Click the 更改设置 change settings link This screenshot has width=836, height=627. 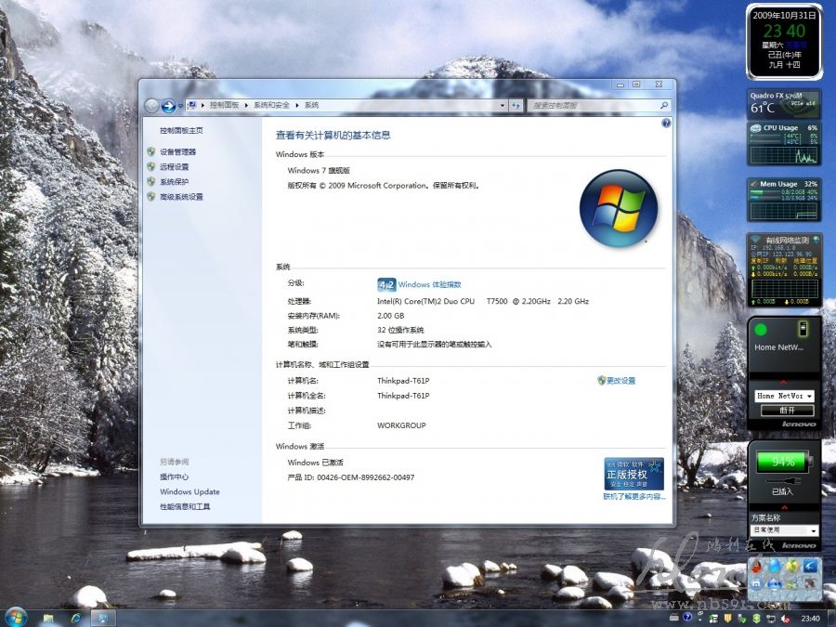[x=620, y=381]
